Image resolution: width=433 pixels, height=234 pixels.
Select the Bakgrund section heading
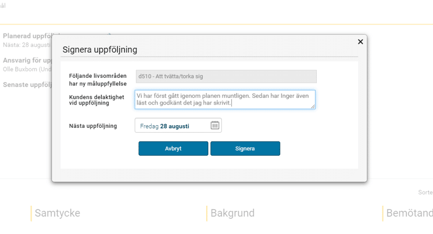tap(232, 213)
